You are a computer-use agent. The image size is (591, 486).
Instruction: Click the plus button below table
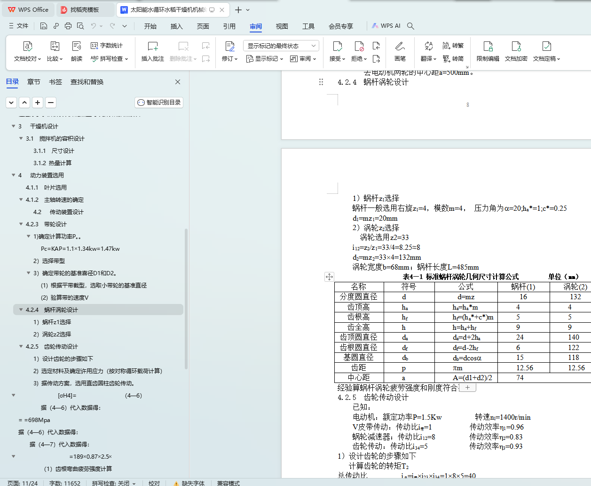click(x=467, y=388)
